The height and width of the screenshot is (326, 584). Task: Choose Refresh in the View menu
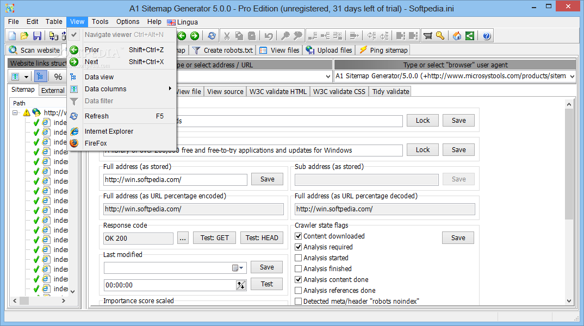point(121,116)
